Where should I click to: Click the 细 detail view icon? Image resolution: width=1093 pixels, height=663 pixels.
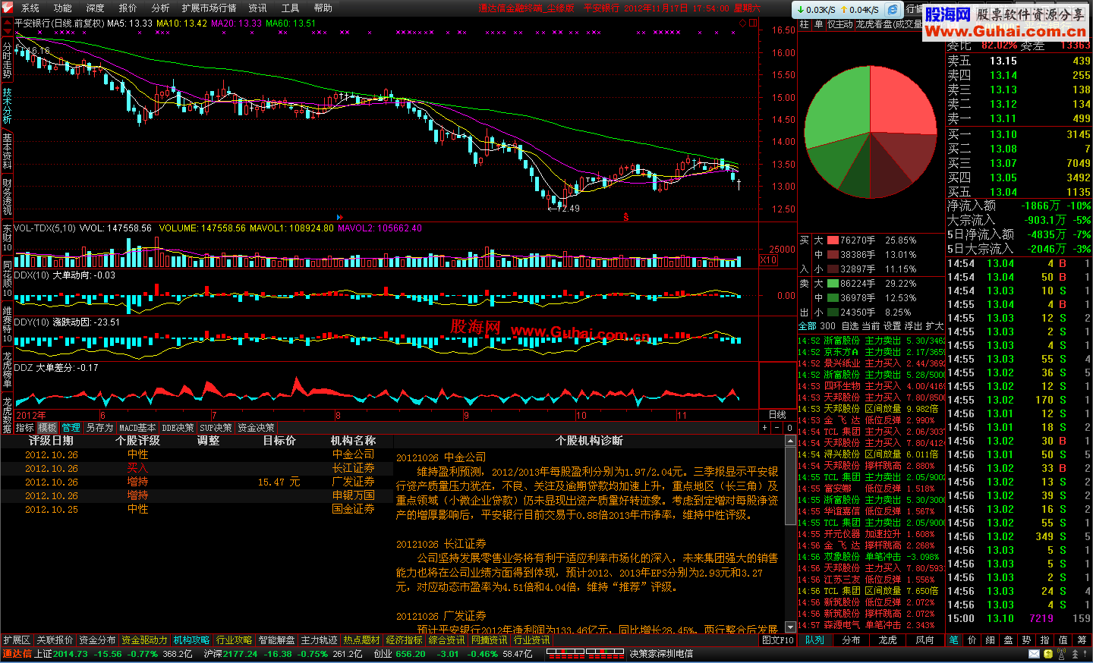tap(990, 640)
